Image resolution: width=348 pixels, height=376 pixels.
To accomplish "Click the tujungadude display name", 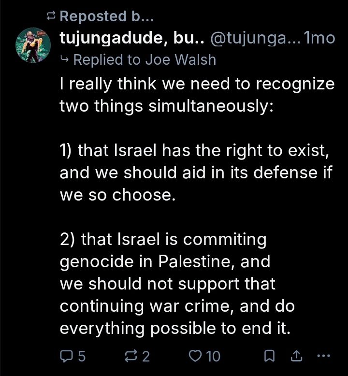I will (132, 38).
